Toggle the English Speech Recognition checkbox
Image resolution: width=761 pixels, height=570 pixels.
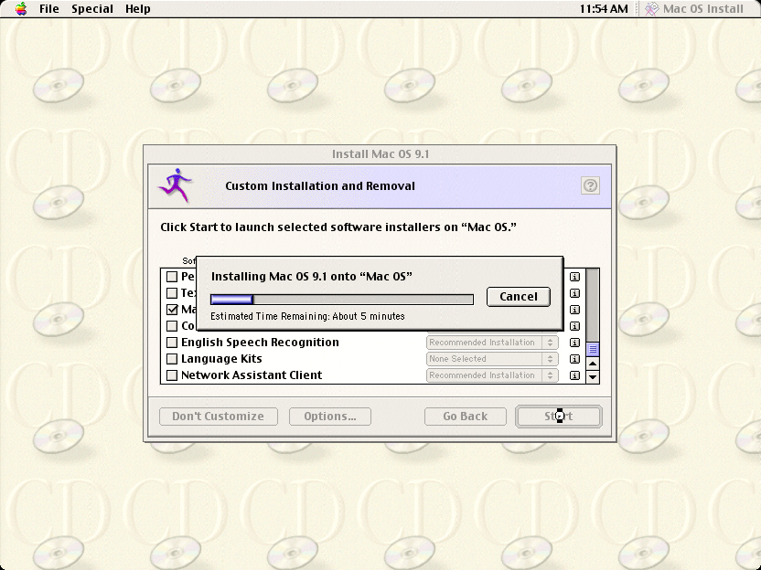[x=172, y=343]
